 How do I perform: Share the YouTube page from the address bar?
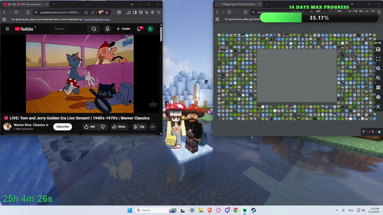pyautogui.click(x=93, y=12)
